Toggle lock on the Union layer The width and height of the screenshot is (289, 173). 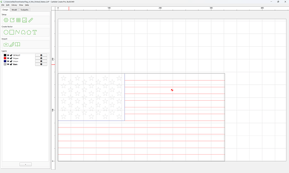click(11, 61)
